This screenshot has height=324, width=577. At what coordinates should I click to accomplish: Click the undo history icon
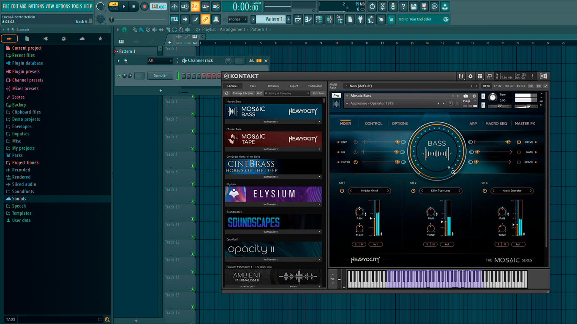coord(372,6)
